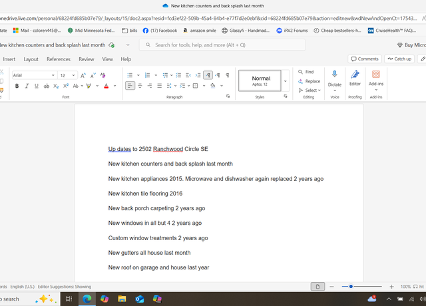
Task: Grow the font size
Action: (83, 75)
